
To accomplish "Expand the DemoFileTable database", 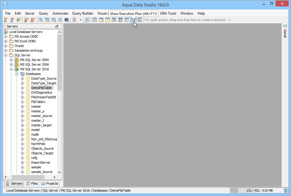I will coord(22,88).
